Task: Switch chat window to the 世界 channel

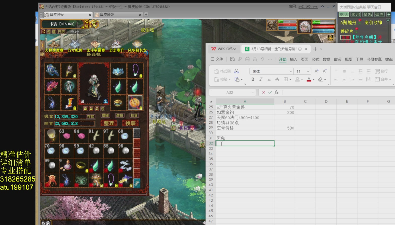Action: click(379, 15)
